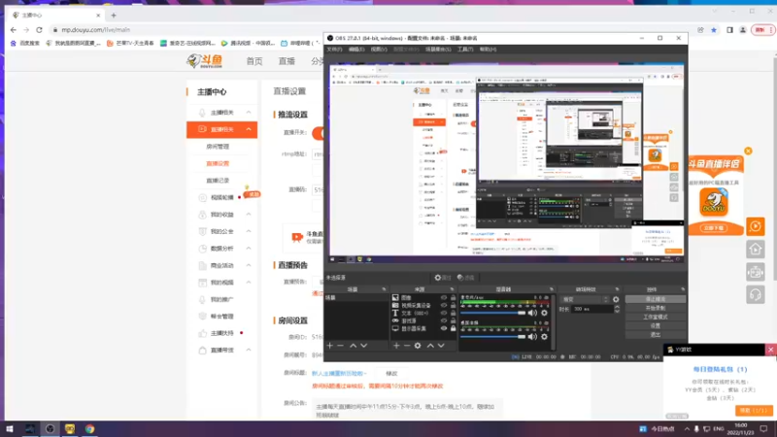Image resolution: width=777 pixels, height=437 pixels.
Task: Lock the text (GDI+) source
Action: (453, 313)
